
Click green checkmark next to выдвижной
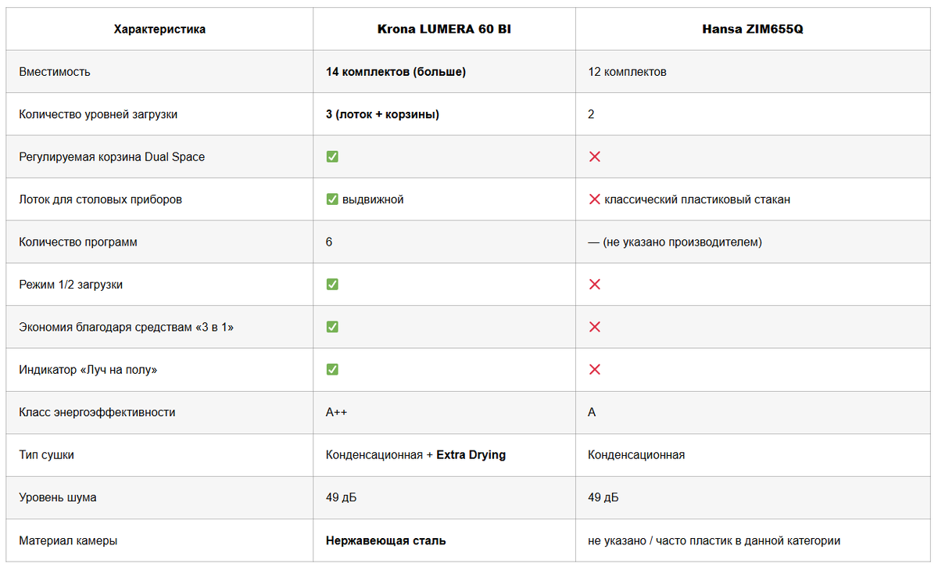(x=332, y=199)
